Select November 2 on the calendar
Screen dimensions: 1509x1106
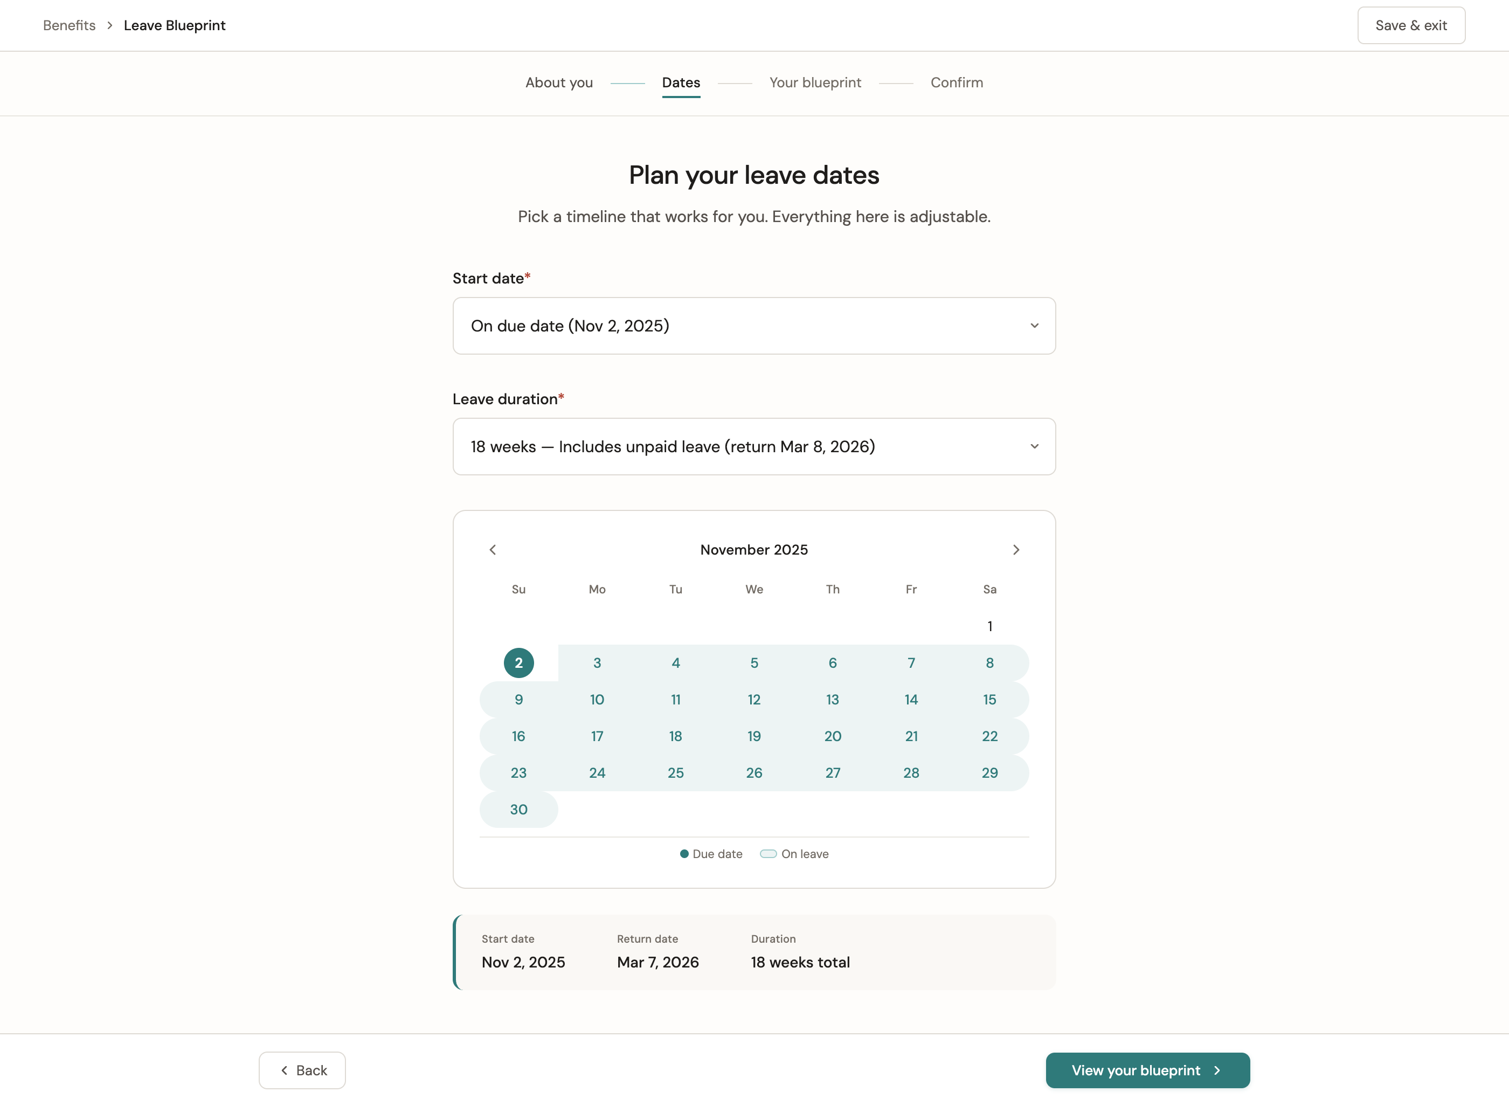(x=519, y=663)
